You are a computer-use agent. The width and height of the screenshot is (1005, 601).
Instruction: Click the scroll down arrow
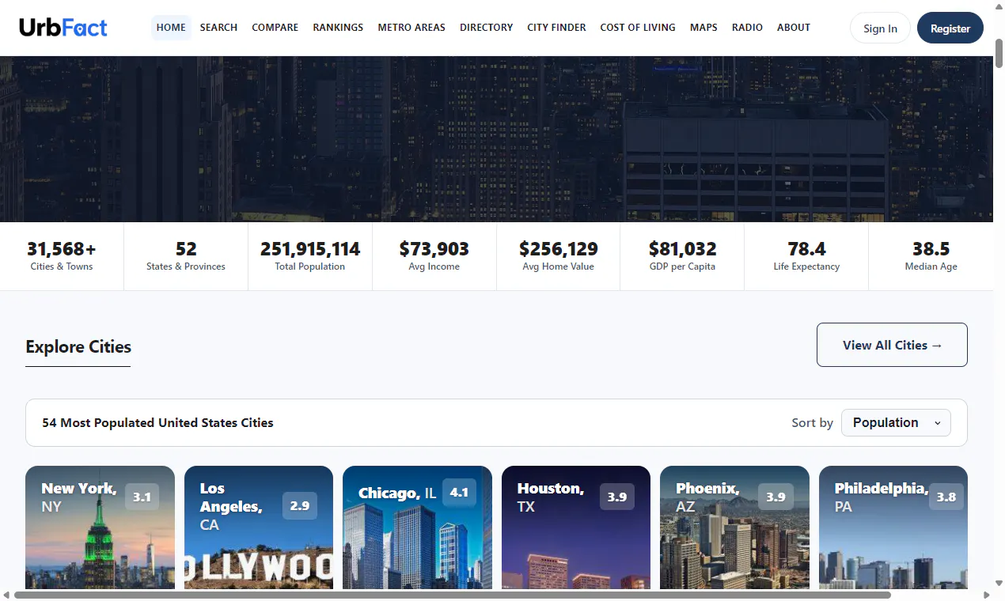(x=999, y=583)
